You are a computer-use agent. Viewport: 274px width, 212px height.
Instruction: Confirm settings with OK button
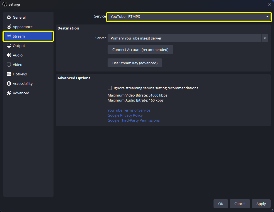click(x=221, y=204)
